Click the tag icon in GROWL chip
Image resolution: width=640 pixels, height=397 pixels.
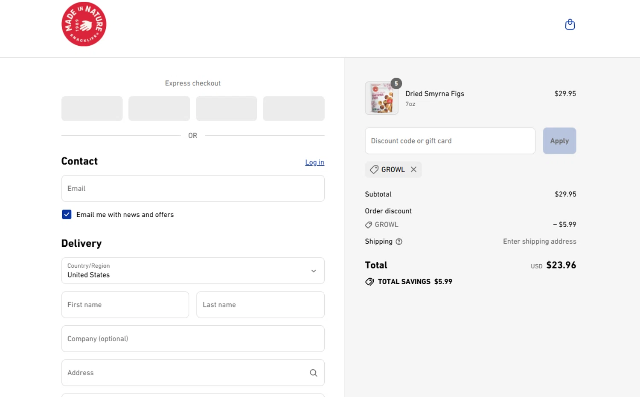(374, 169)
